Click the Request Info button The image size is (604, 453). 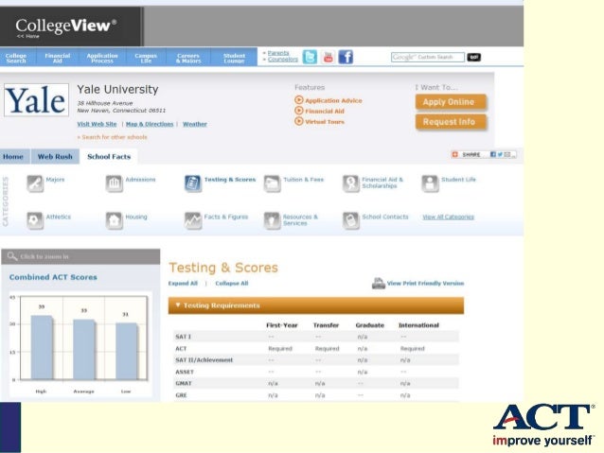click(x=451, y=122)
